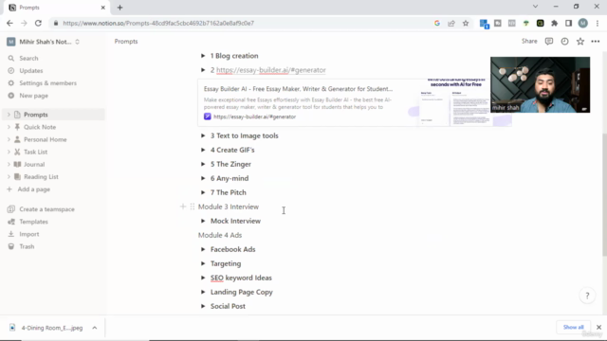Open Essay Builder AI bookmark card
The height and width of the screenshot is (341, 607).
[355, 103]
